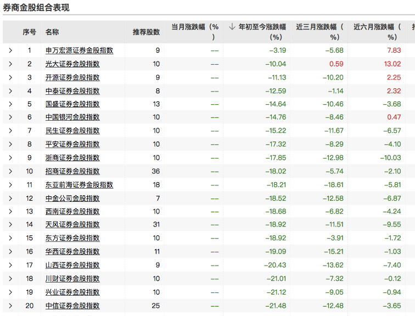Click the sort arrow on 年初至今涨跌幅
The width and height of the screenshot is (415, 316).
point(232,27)
